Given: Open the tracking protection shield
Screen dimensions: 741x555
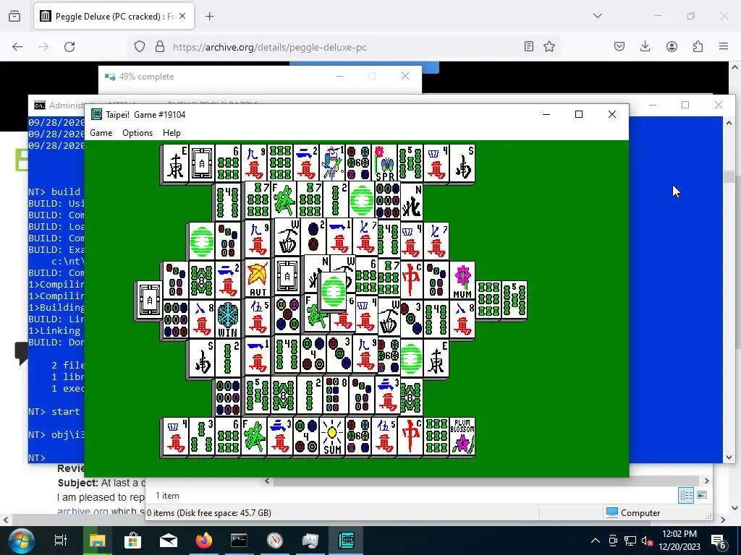Looking at the screenshot, I should point(140,46).
